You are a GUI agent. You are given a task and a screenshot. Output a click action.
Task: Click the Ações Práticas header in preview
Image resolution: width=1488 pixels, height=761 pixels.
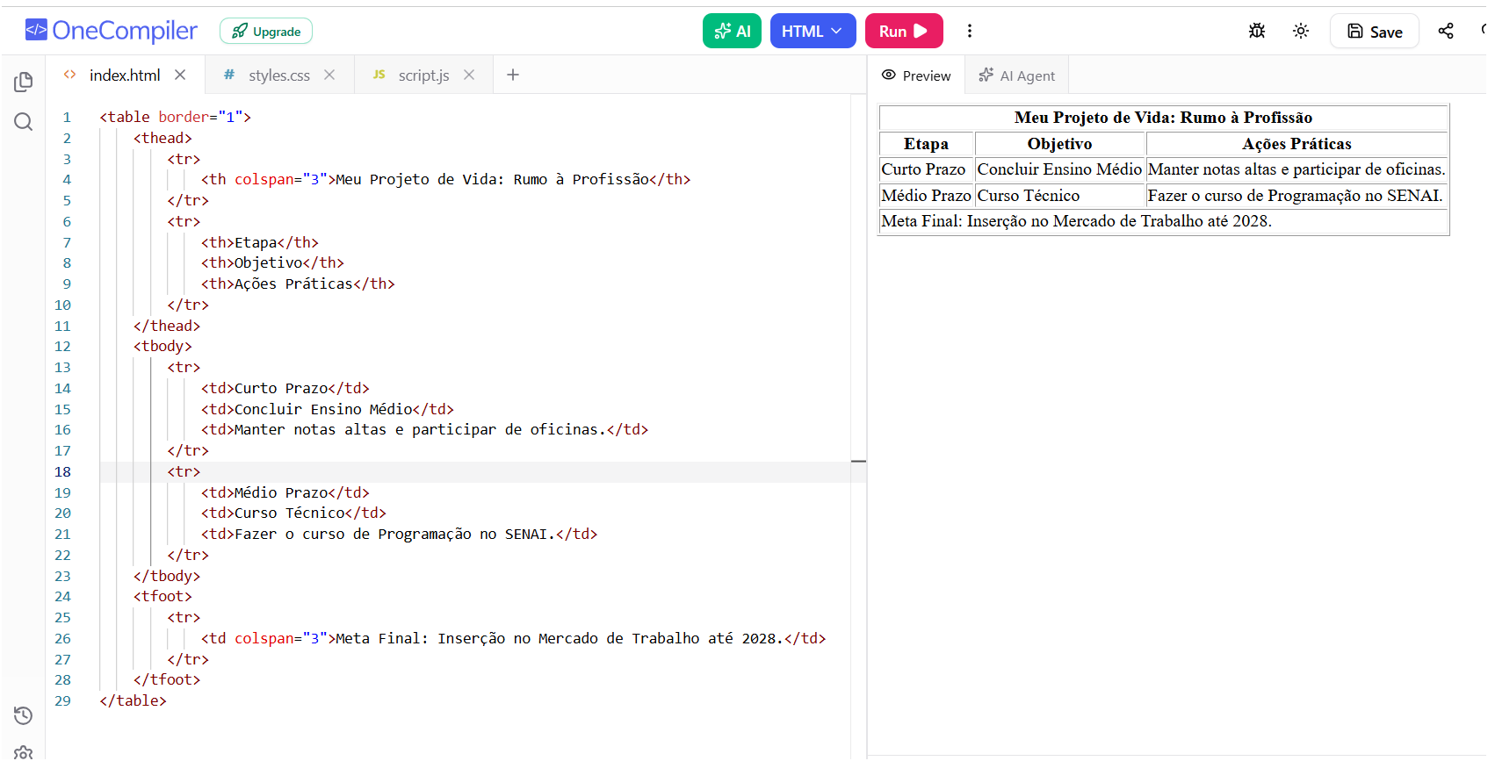[x=1297, y=144]
